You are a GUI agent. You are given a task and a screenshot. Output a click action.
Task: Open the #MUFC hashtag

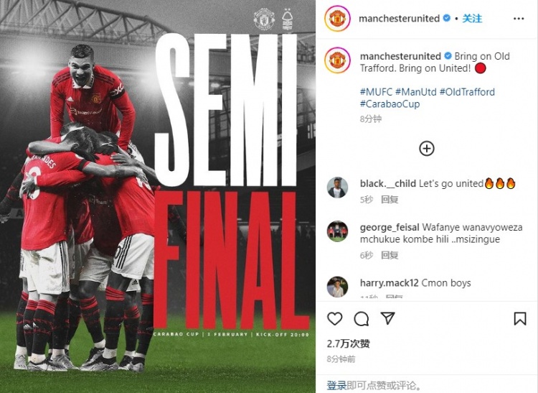376,92
